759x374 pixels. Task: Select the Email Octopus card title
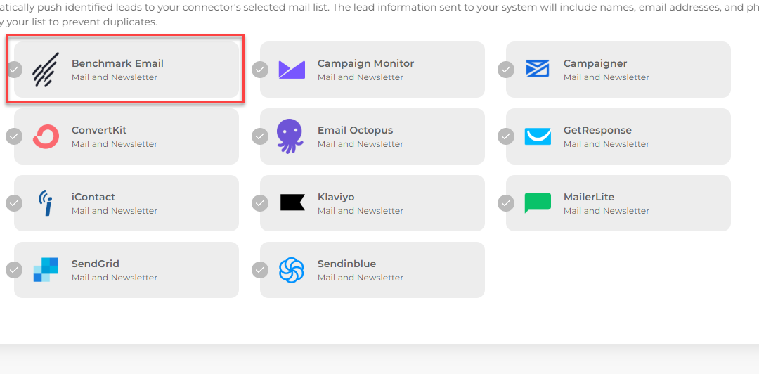[356, 130]
